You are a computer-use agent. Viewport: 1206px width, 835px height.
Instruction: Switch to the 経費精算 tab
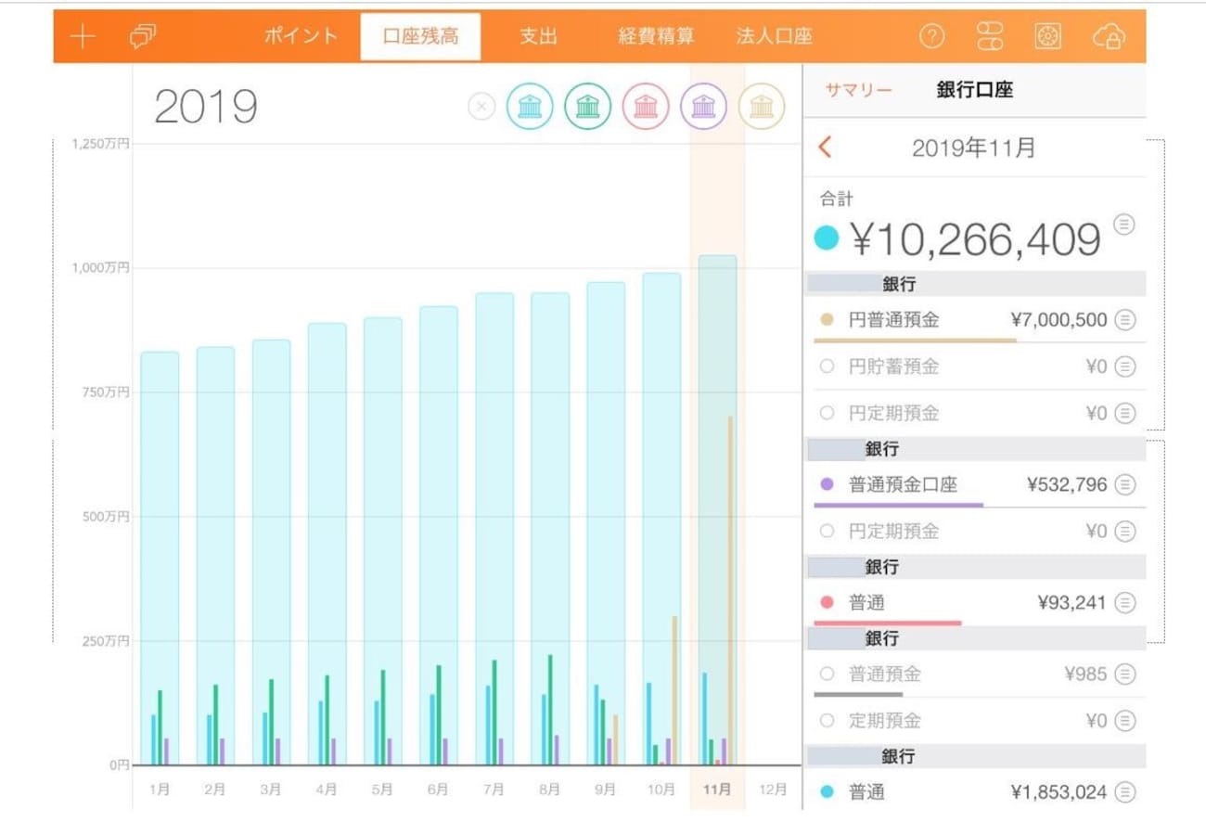tap(656, 37)
